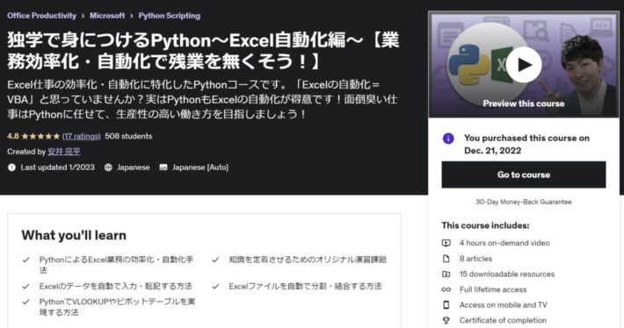Click the certificate trophy icon
The height and width of the screenshot is (328, 624).
(x=446, y=320)
